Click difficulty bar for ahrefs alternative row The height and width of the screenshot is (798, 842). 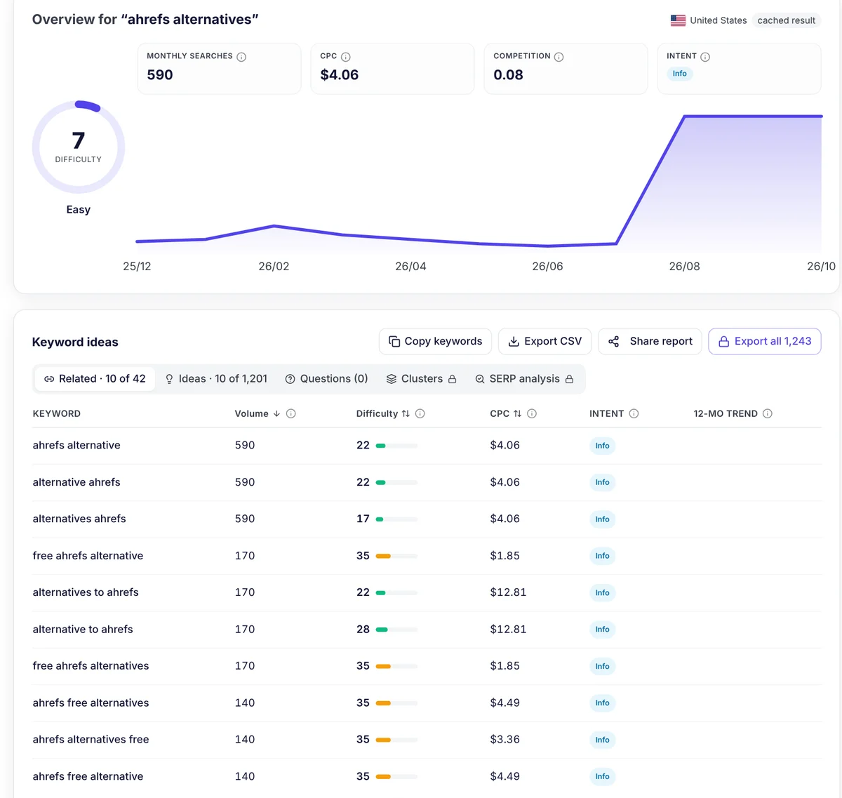point(396,446)
